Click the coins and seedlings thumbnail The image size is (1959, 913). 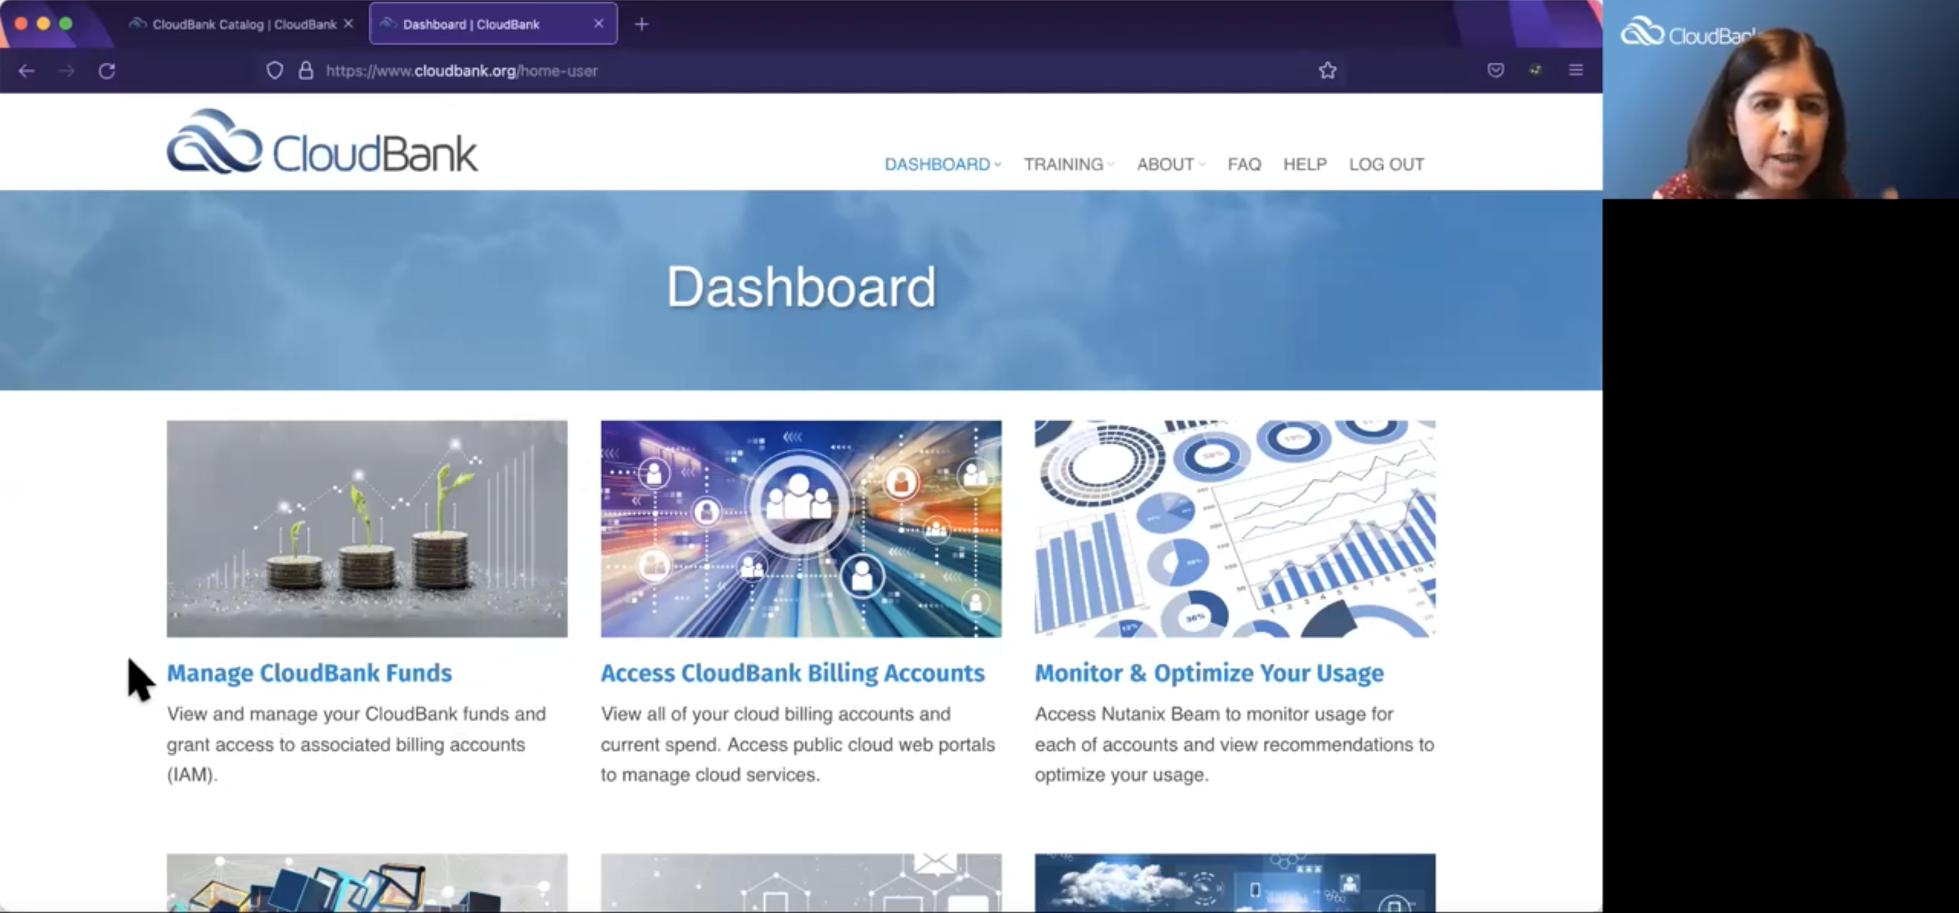[367, 529]
